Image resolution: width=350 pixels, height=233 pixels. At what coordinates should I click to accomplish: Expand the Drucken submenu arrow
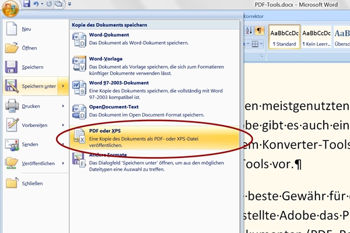tap(63, 106)
